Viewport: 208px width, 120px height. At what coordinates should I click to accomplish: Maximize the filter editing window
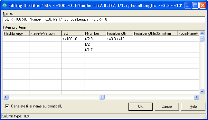pyautogui.click(x=195, y=5)
